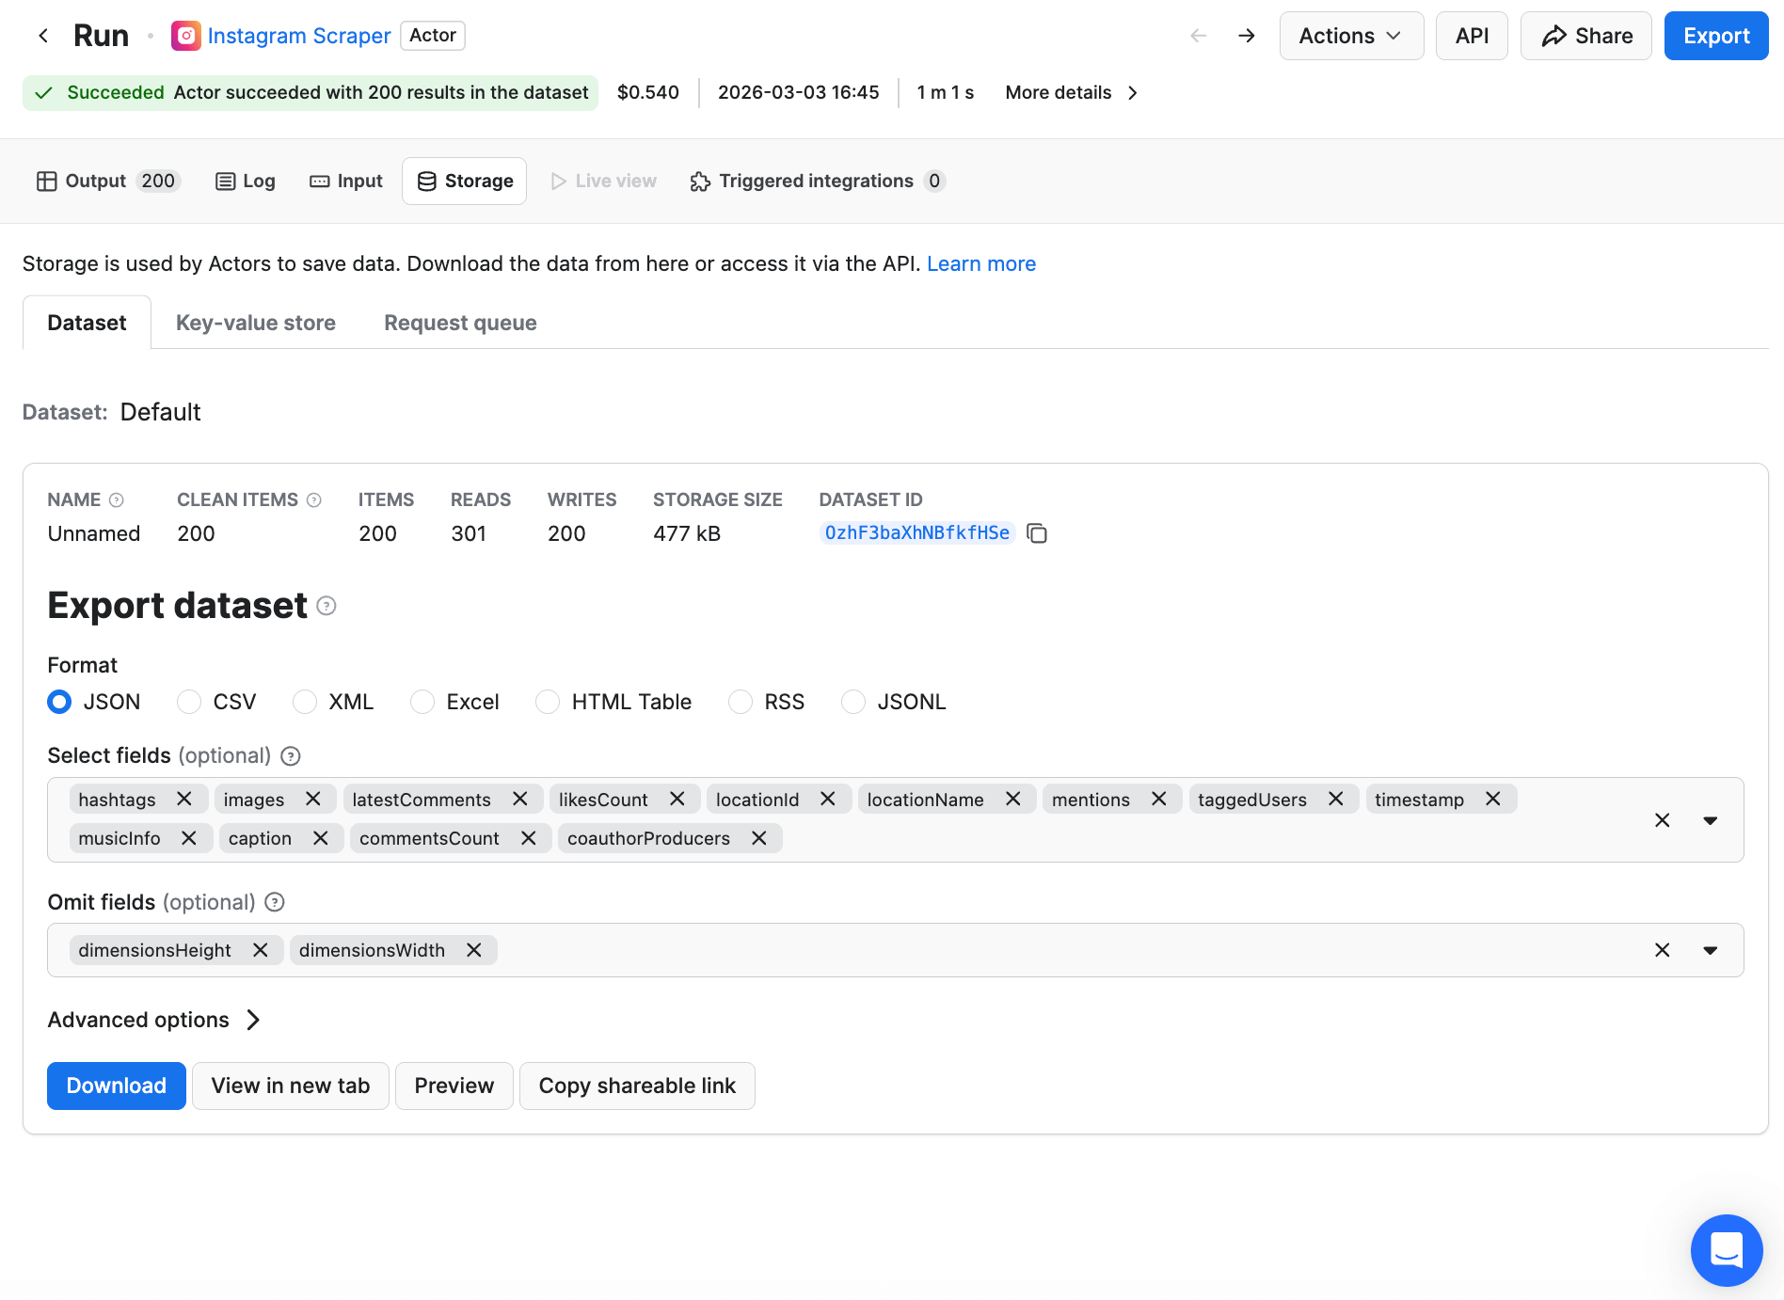Remove the mentions field chip
Viewport: 1784px width, 1300px height.
tap(1159, 799)
